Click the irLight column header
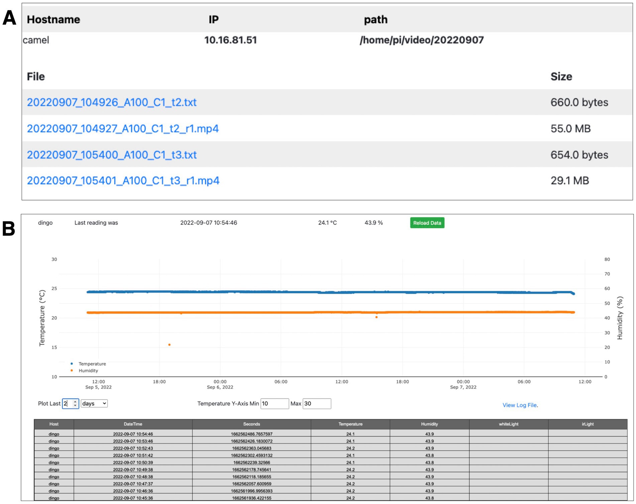Image resolution: width=636 pixels, height=504 pixels. point(588,424)
